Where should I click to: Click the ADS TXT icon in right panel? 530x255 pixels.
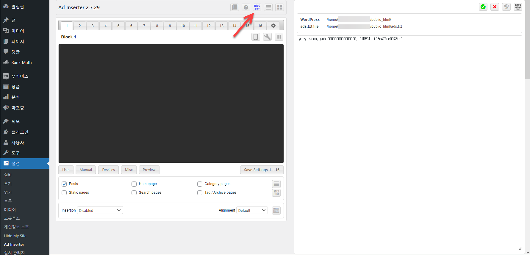coord(518,7)
